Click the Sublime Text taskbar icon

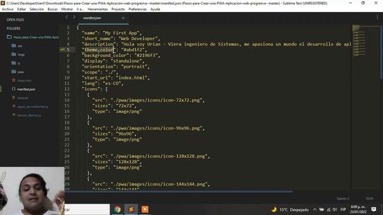(131, 210)
